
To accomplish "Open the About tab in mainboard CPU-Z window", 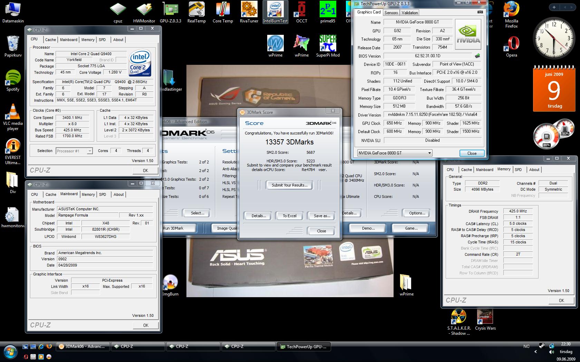I will 118,194.
